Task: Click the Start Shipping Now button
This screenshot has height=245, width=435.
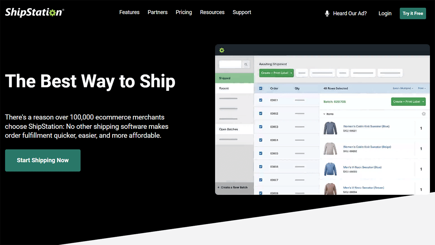Action: (43, 160)
